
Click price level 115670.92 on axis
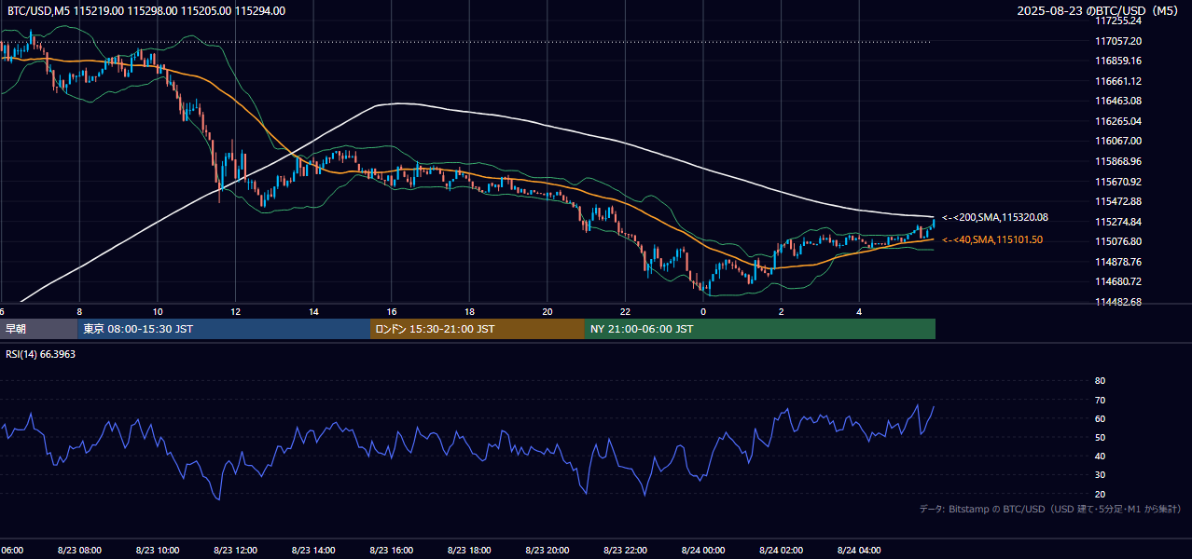(1117, 182)
